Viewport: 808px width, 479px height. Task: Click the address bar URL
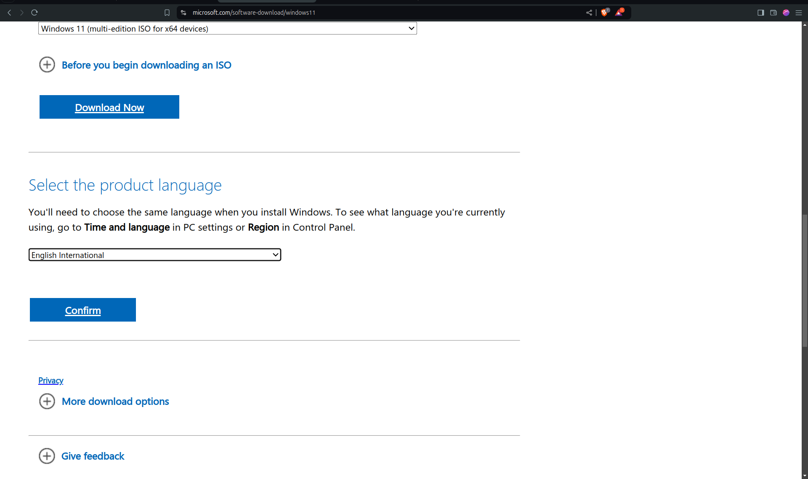[x=254, y=13]
